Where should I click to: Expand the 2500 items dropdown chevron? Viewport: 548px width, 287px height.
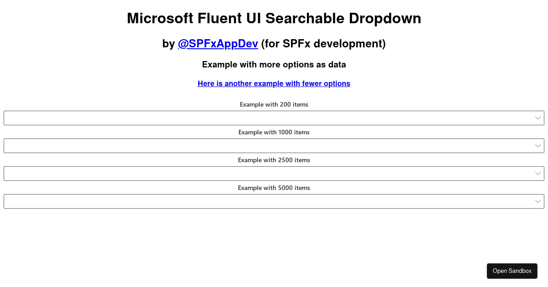[538, 174]
